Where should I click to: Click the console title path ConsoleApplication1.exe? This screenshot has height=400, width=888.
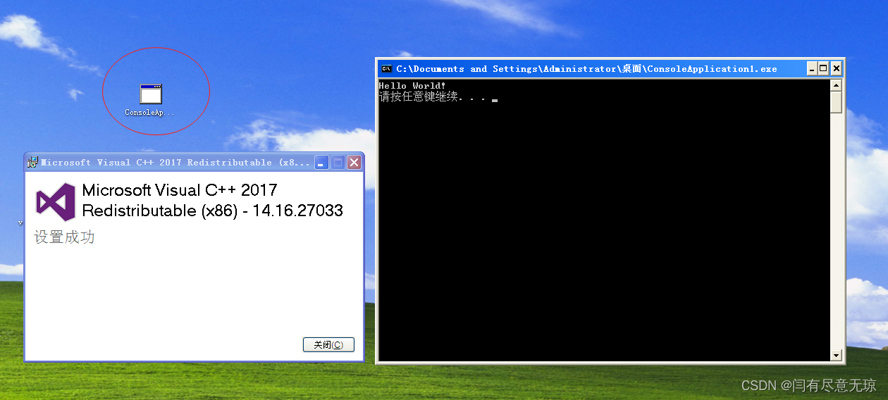(x=586, y=69)
